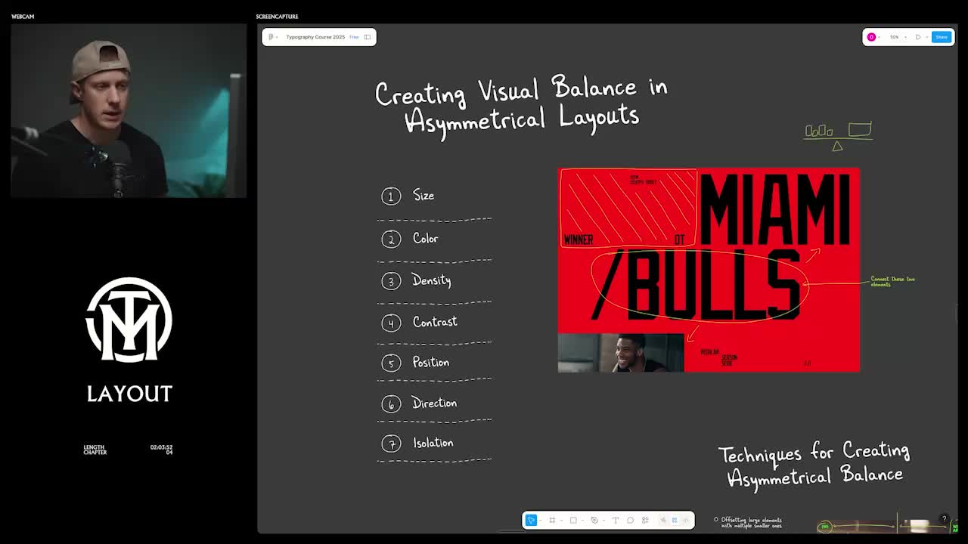Open the Actions and components tool
The image size is (968, 544).
[x=645, y=520]
